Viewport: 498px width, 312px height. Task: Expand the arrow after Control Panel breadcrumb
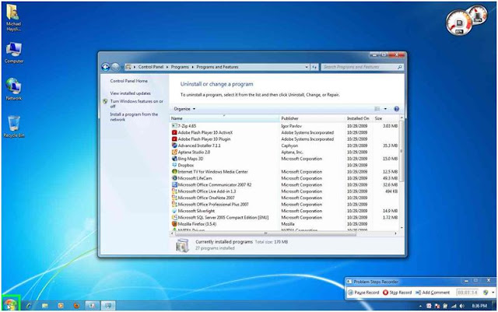click(x=167, y=67)
